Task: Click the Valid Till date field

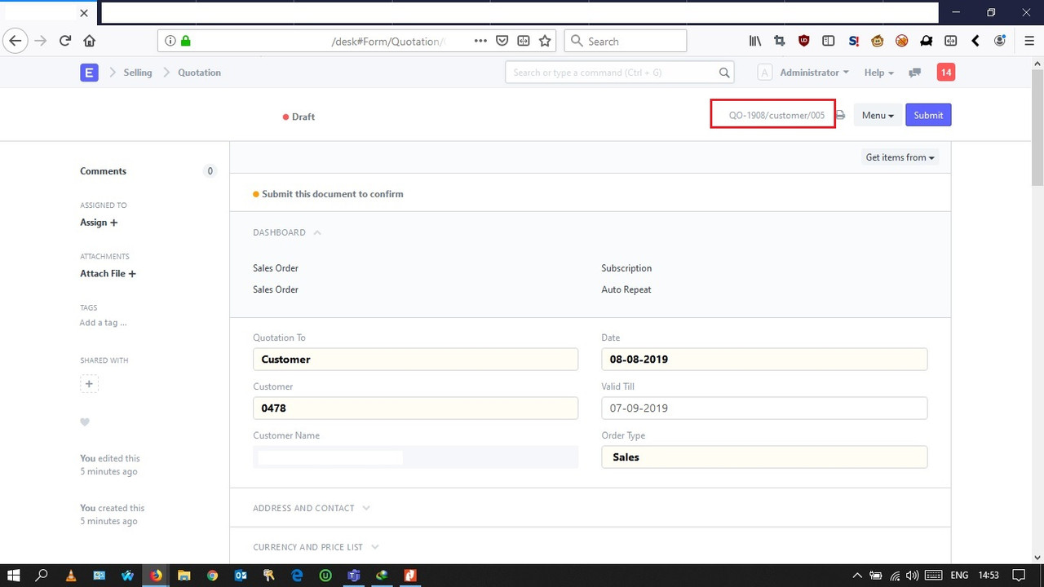Action: [x=764, y=408]
